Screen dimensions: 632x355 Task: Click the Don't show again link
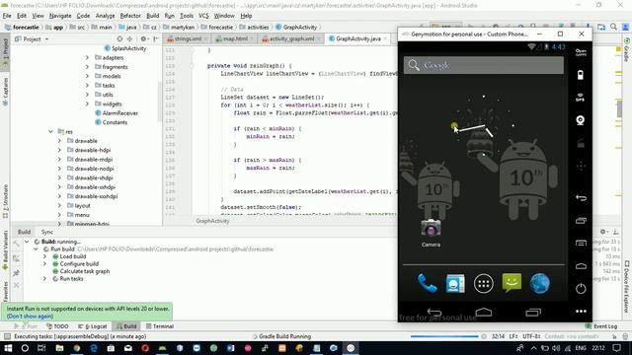pos(31,316)
